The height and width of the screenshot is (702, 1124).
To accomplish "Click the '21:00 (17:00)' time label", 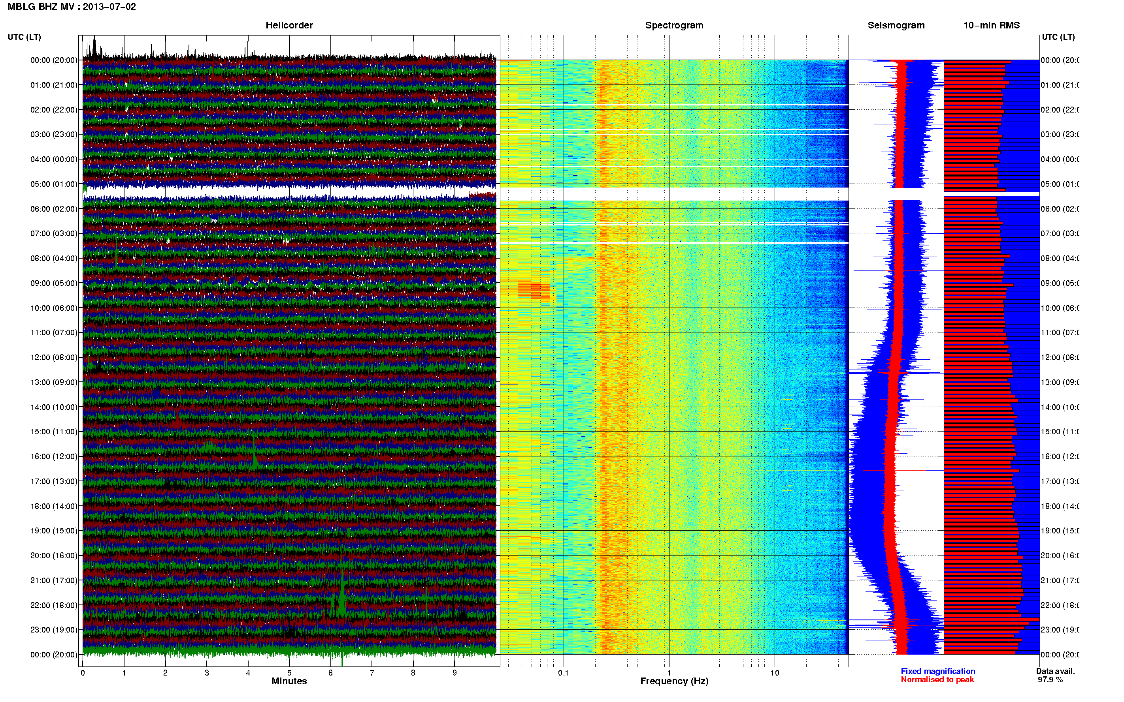I will click(x=54, y=581).
